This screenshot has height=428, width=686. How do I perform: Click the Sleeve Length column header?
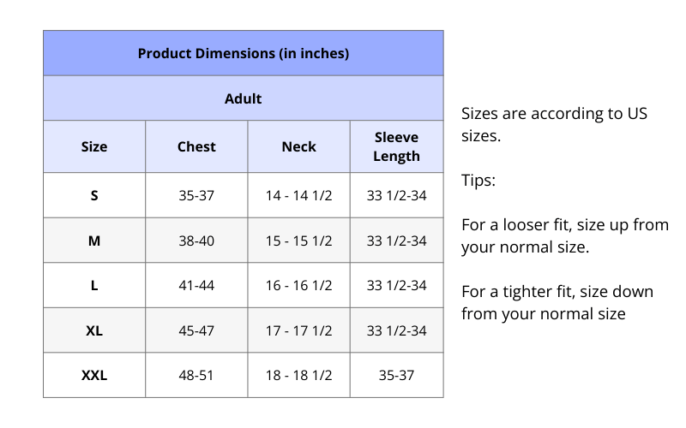396,146
